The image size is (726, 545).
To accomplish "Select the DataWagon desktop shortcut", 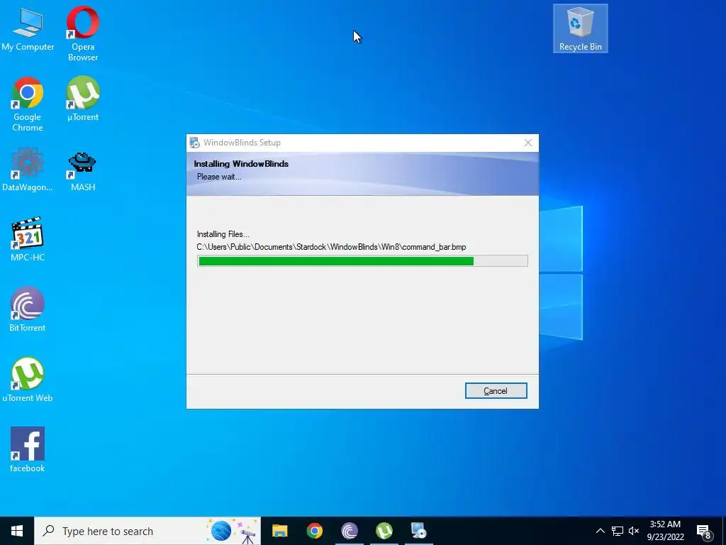I will [x=28, y=169].
